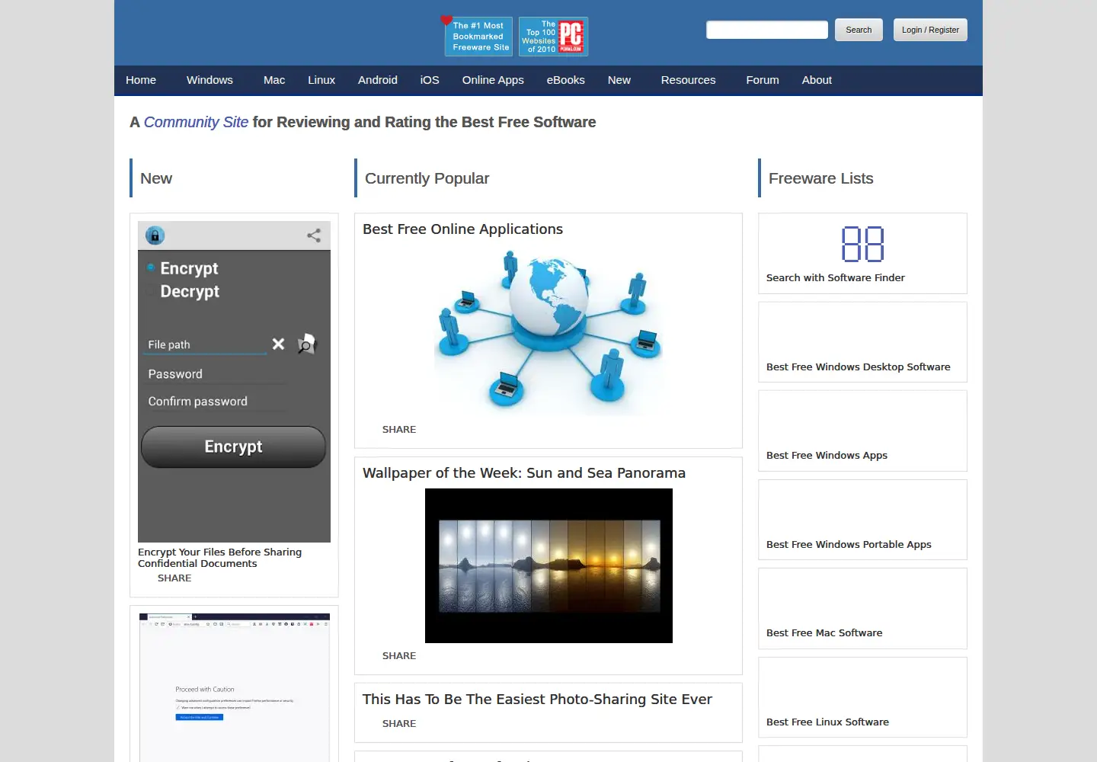
Task: Go to Home in navigation bar
Action: [x=141, y=80]
